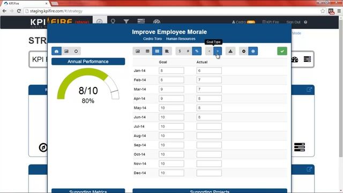Edit the Oct-14 Goal field
The width and height of the screenshot is (343, 193).
171,154
